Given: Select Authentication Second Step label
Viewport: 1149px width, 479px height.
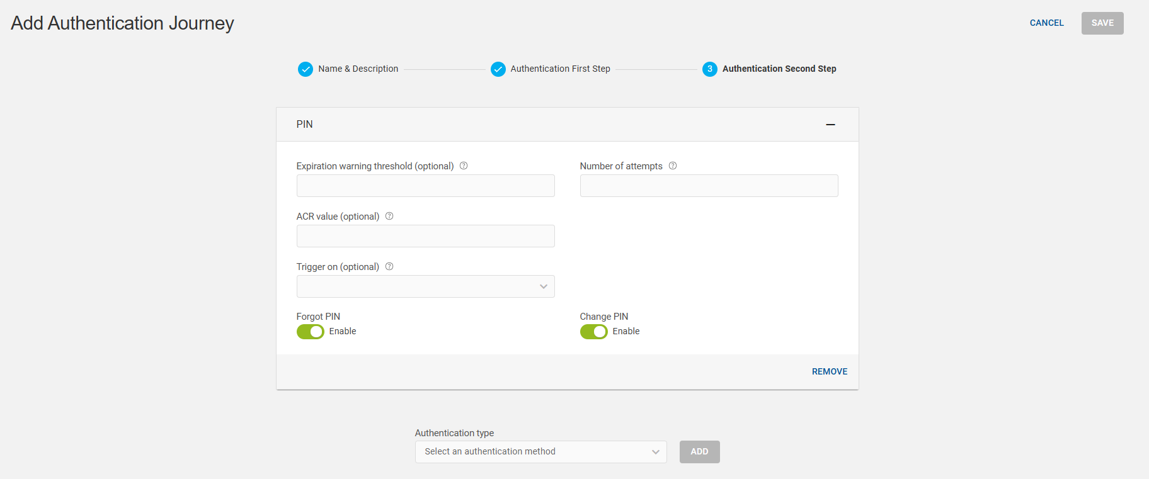Looking at the screenshot, I should coord(779,69).
